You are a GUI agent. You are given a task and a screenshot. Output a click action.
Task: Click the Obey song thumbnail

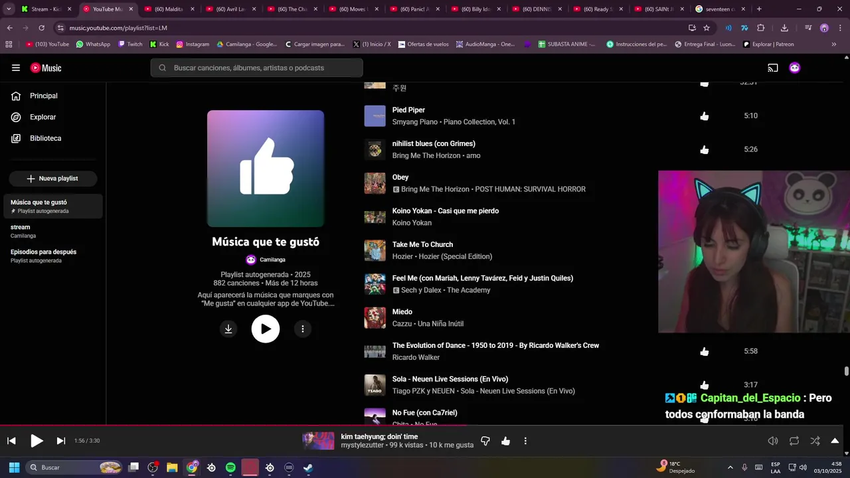tap(375, 183)
